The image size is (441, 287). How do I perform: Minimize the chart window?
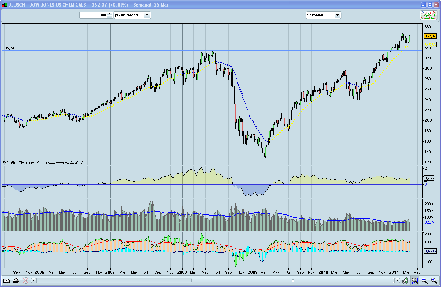pyautogui.click(x=424, y=5)
